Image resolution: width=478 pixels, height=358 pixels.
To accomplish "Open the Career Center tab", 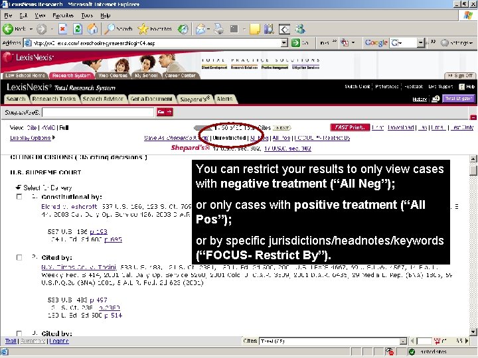I will click(180, 76).
